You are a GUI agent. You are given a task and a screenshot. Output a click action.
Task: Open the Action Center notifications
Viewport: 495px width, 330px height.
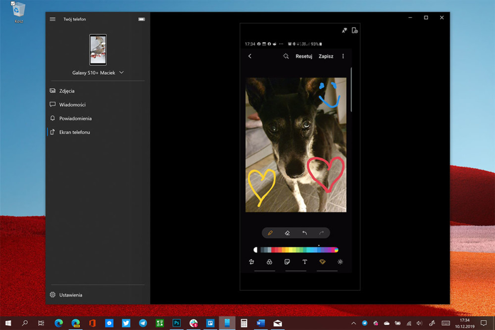tap(483, 323)
